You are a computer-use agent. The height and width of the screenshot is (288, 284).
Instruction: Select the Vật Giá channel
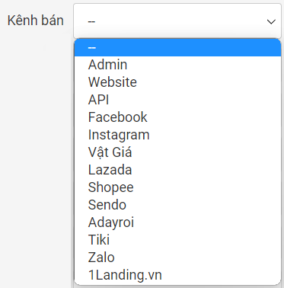[x=177, y=152]
